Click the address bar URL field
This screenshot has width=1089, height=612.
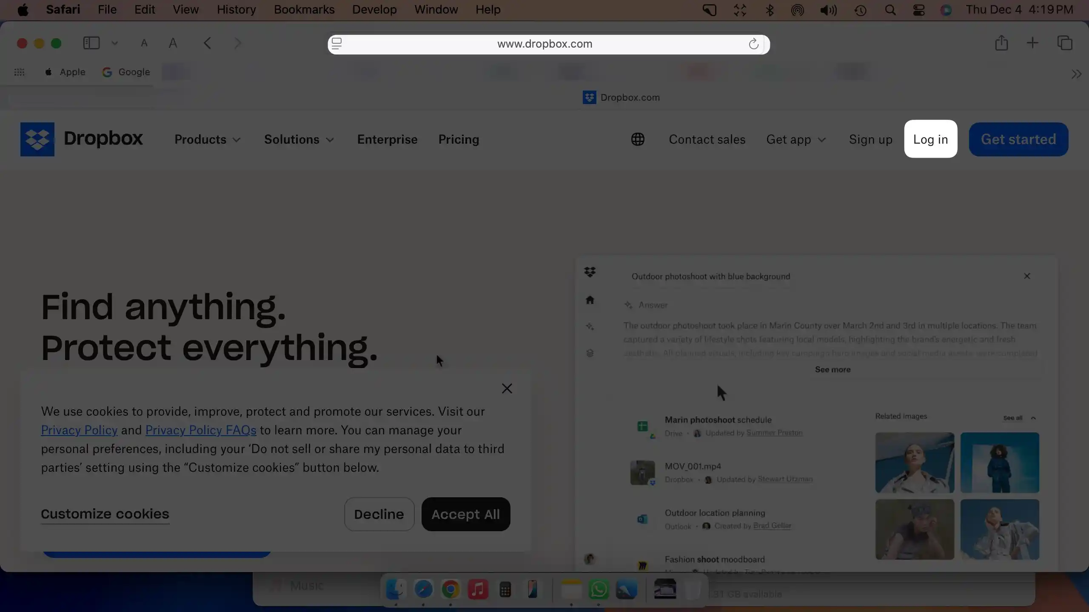(x=544, y=44)
